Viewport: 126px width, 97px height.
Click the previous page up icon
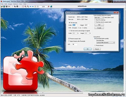click(35, 7)
